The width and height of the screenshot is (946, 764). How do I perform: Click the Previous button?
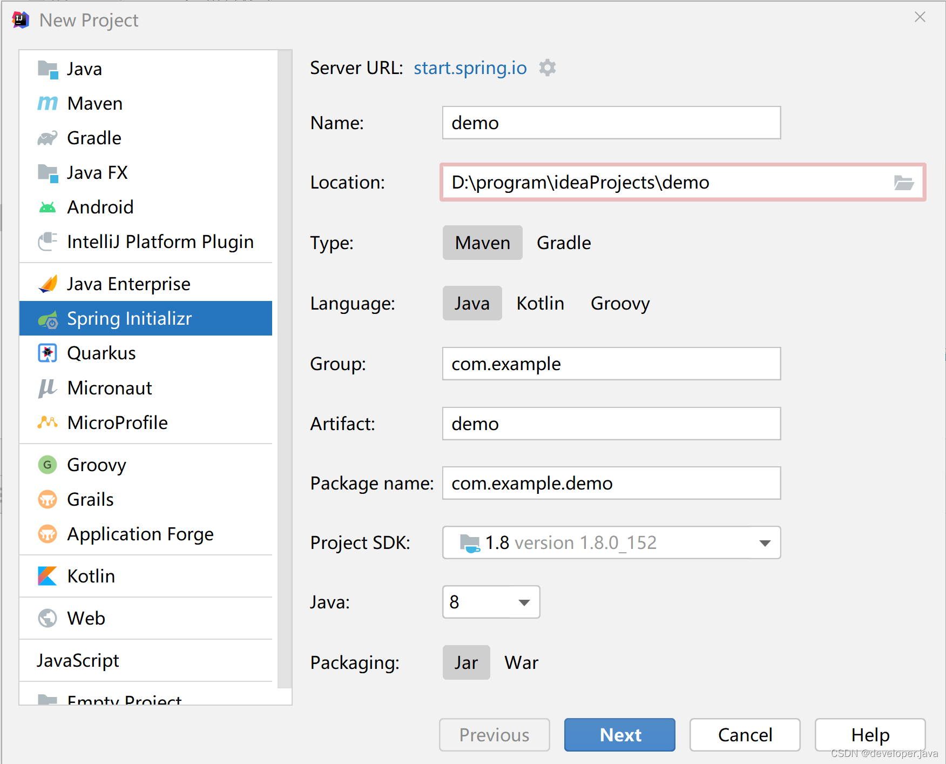click(495, 735)
